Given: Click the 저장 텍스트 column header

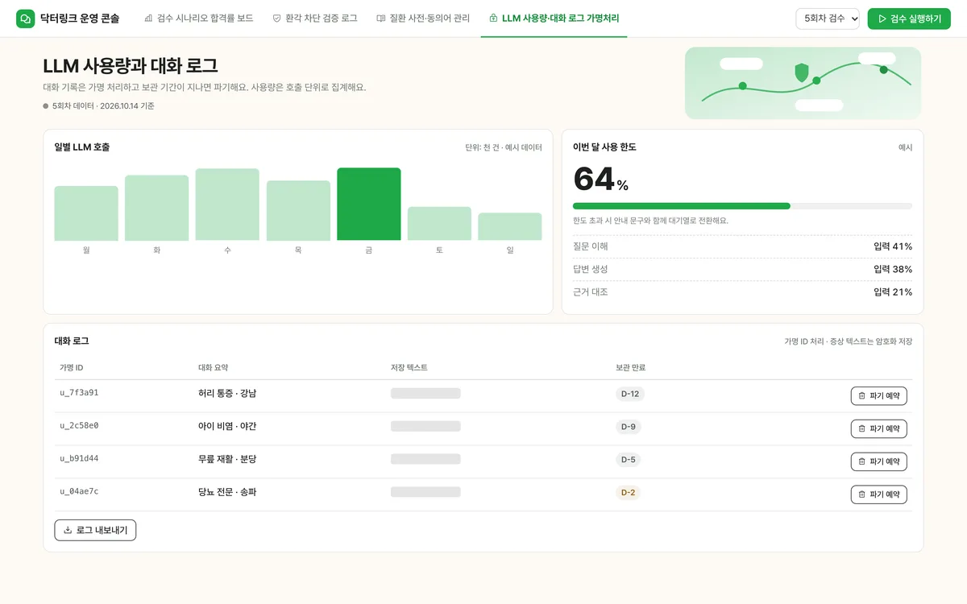Looking at the screenshot, I should [409, 368].
